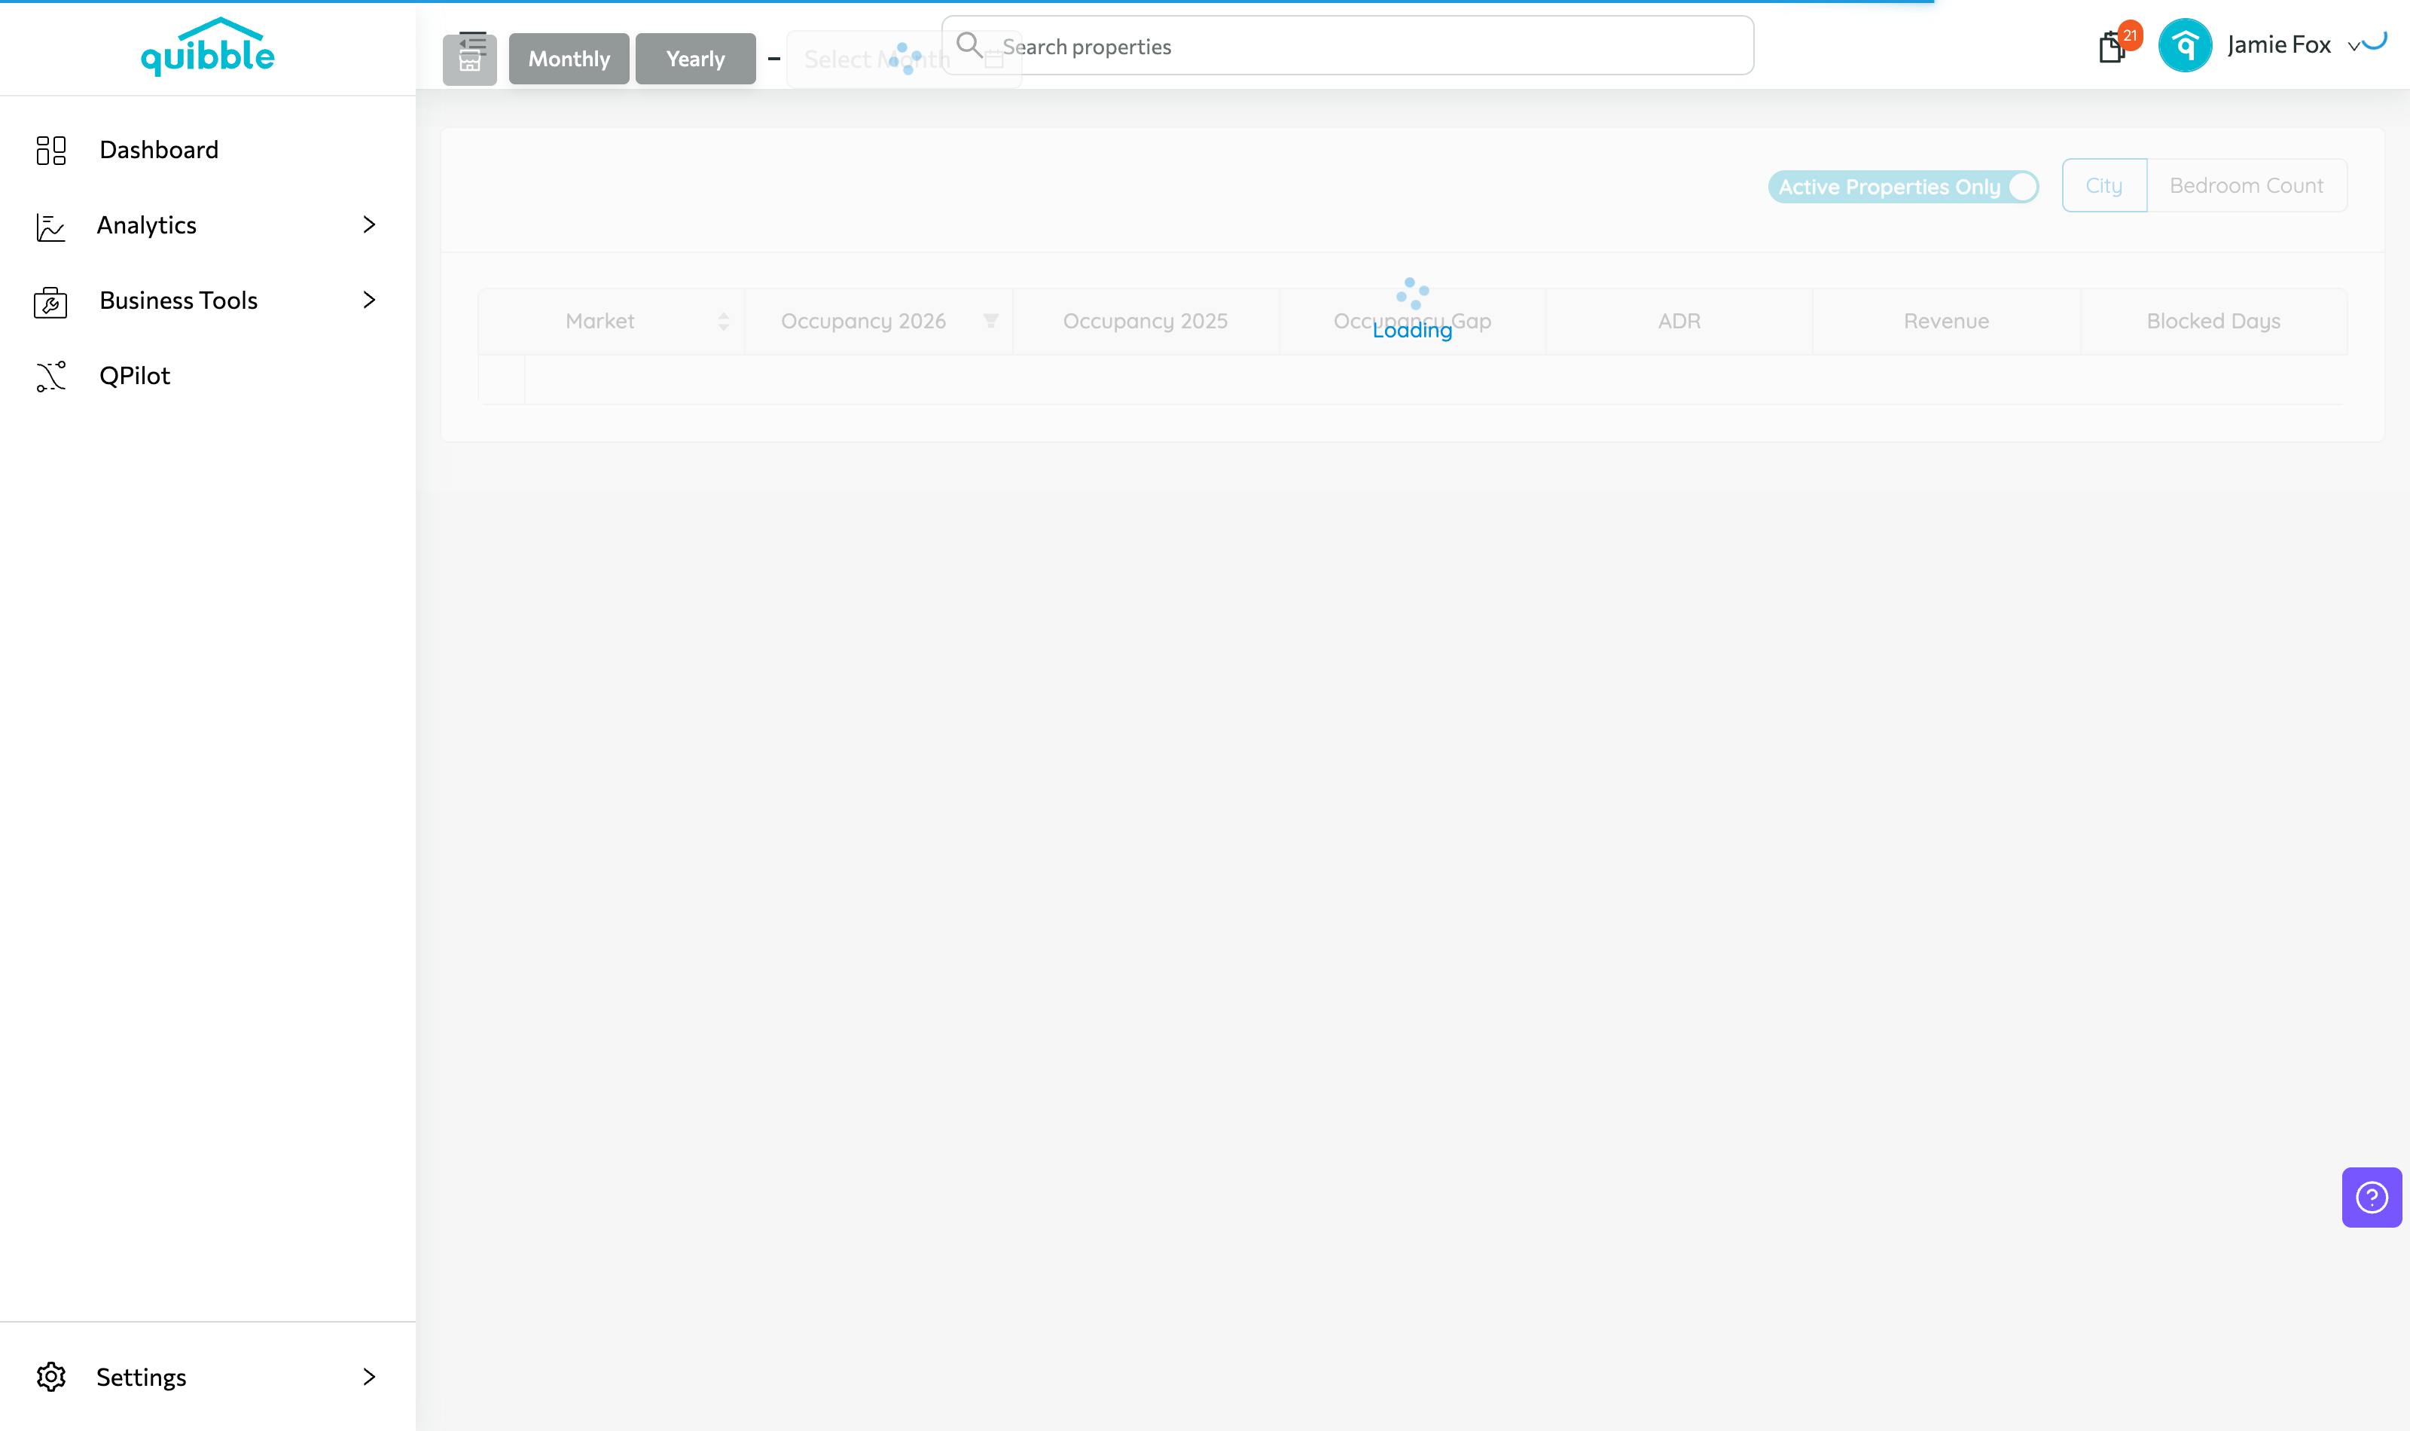The width and height of the screenshot is (2410, 1431).
Task: Open the Jamie Fox account dropdown arrow
Action: [2353, 46]
